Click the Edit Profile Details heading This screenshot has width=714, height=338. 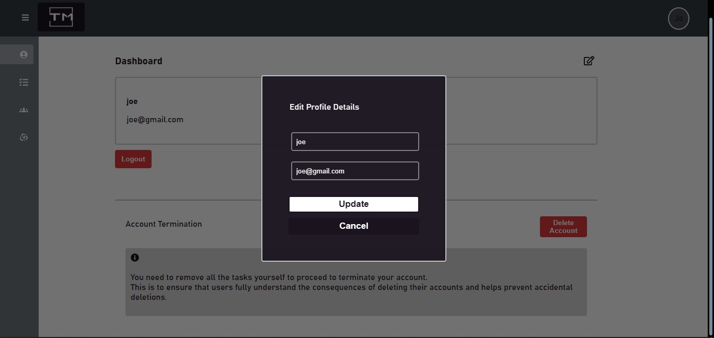coord(324,107)
